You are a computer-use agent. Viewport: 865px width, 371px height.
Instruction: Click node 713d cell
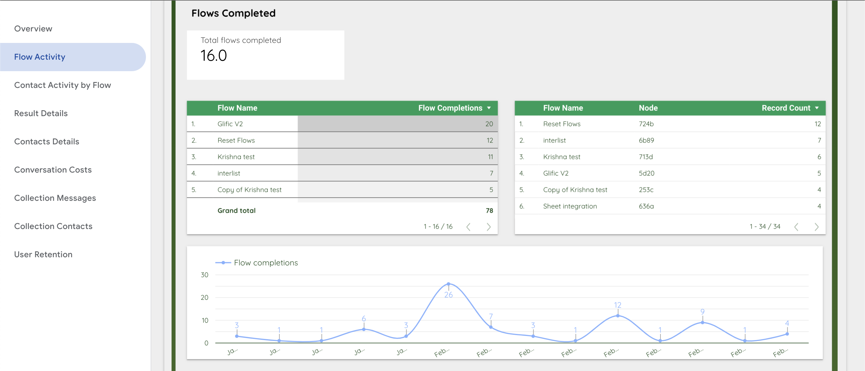[x=646, y=157]
